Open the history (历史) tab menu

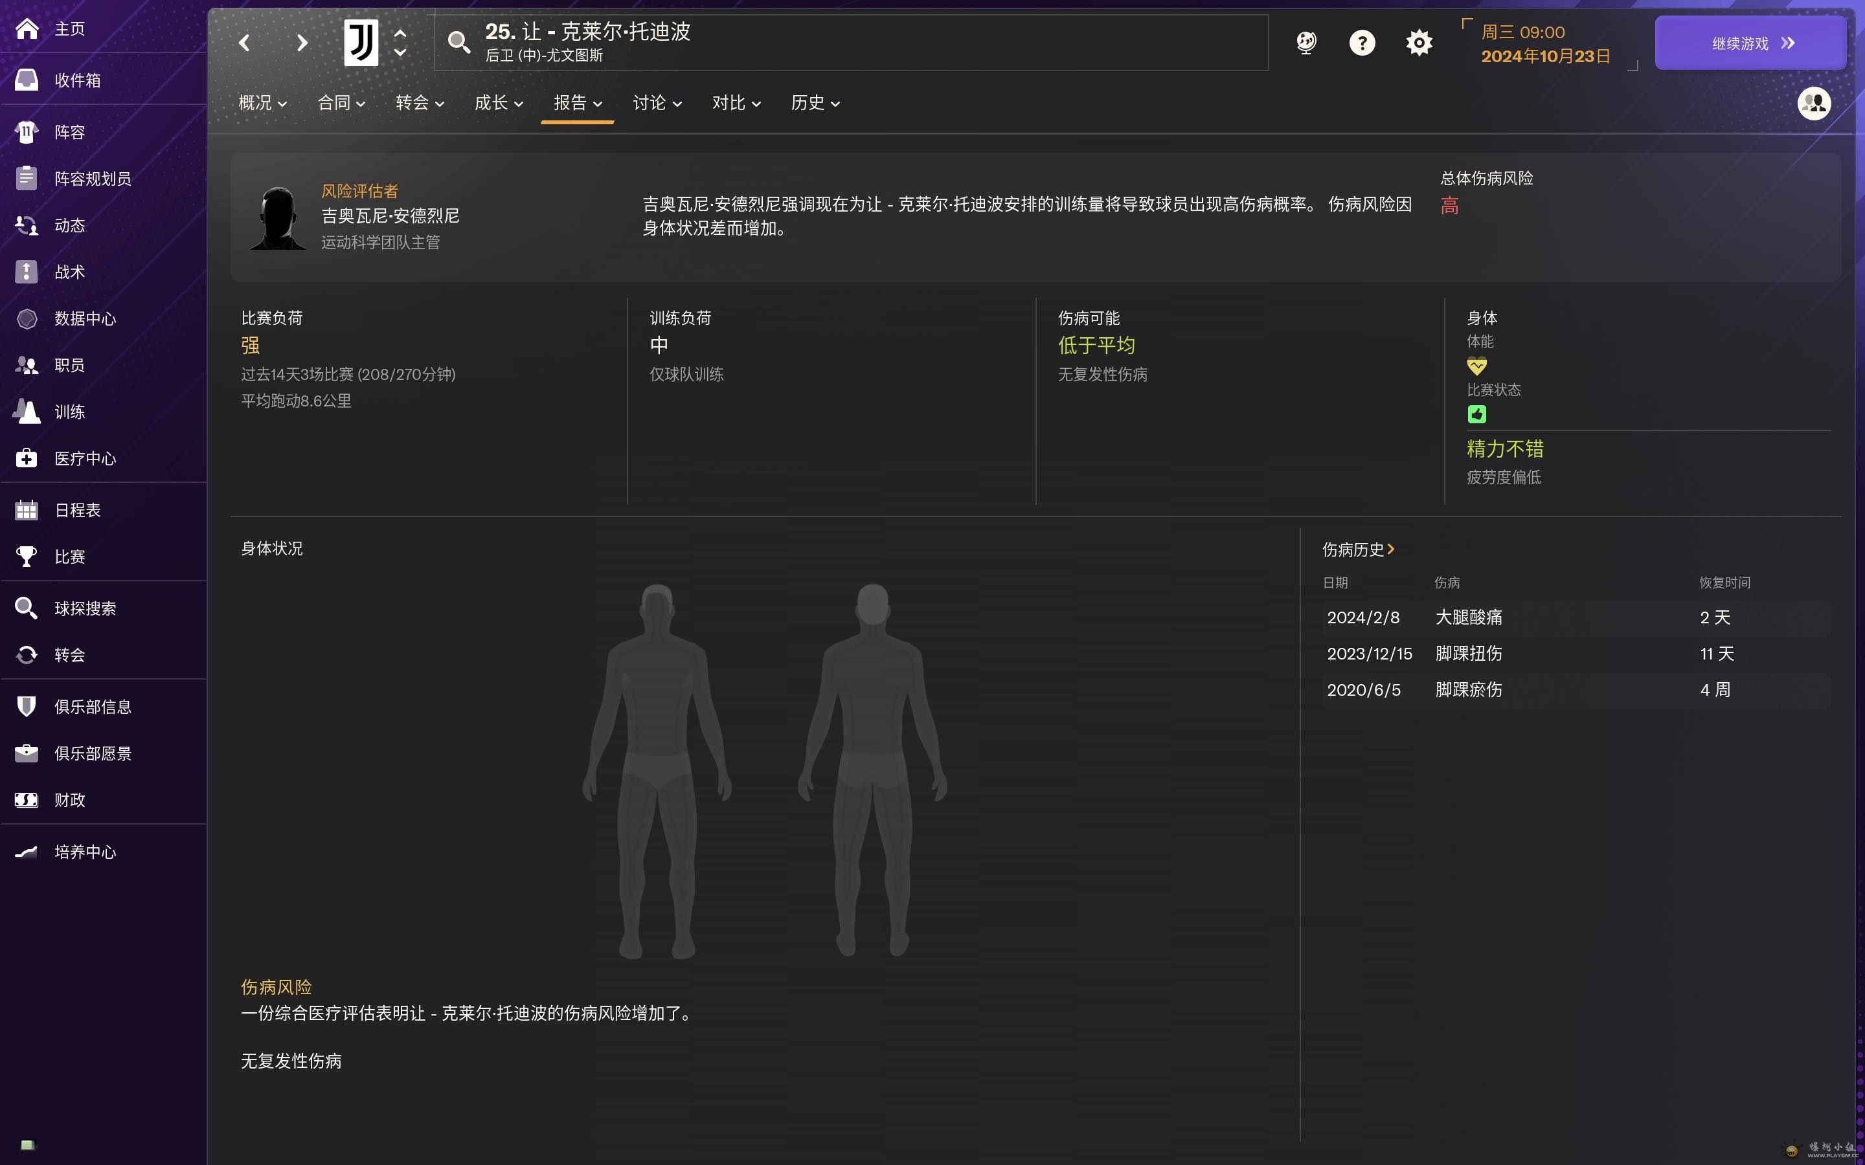pyautogui.click(x=815, y=104)
